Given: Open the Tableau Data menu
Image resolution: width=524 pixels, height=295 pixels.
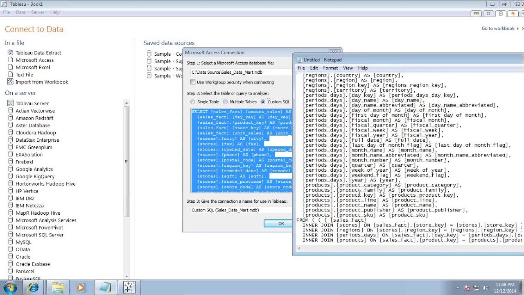Looking at the screenshot, I should click(x=20, y=12).
